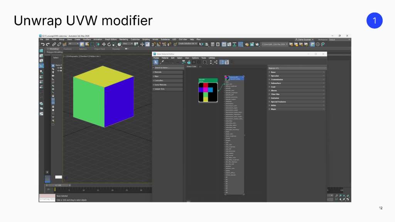Select the Move transform tool
This screenshot has height=222, width=395.
tap(103, 44)
